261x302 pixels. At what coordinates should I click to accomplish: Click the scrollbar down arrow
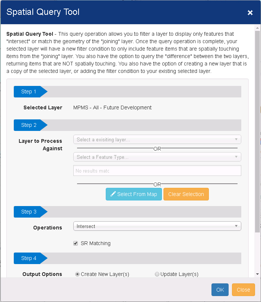(257, 274)
